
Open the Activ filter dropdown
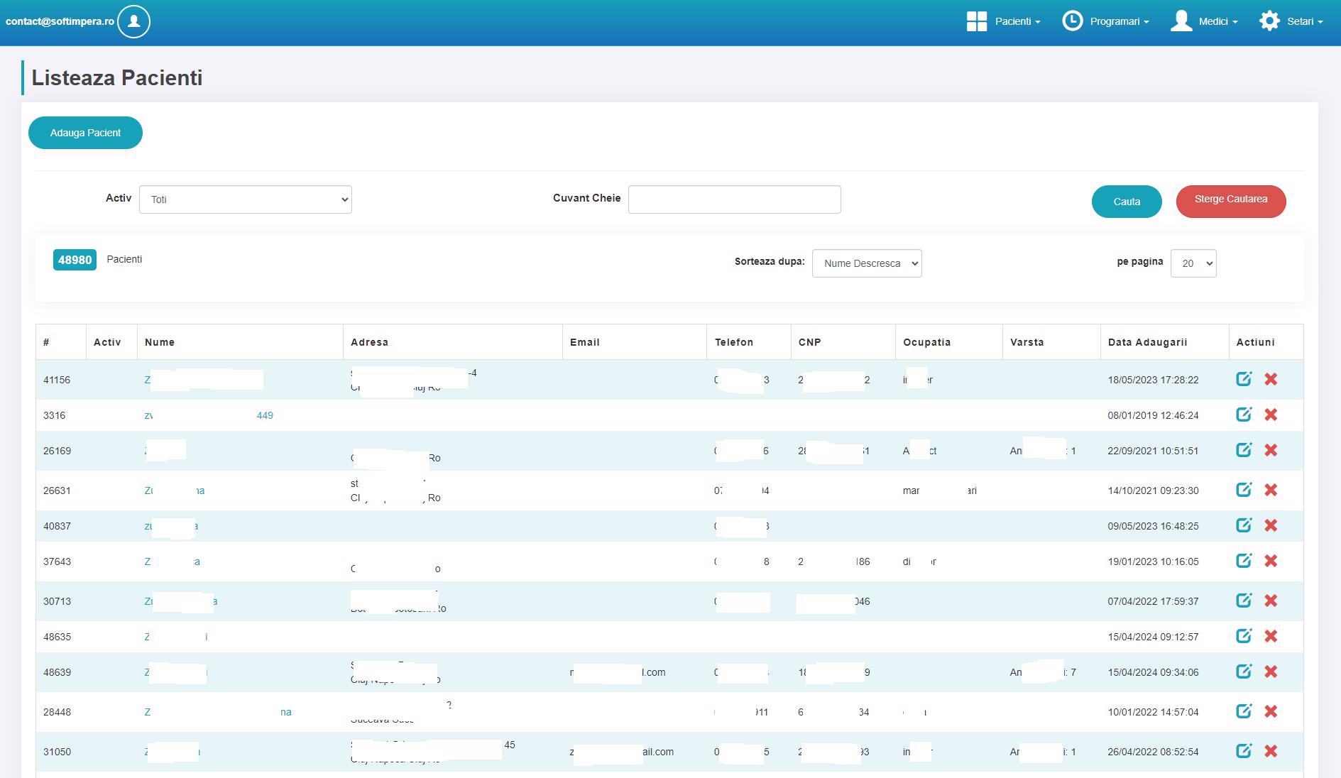(x=246, y=199)
